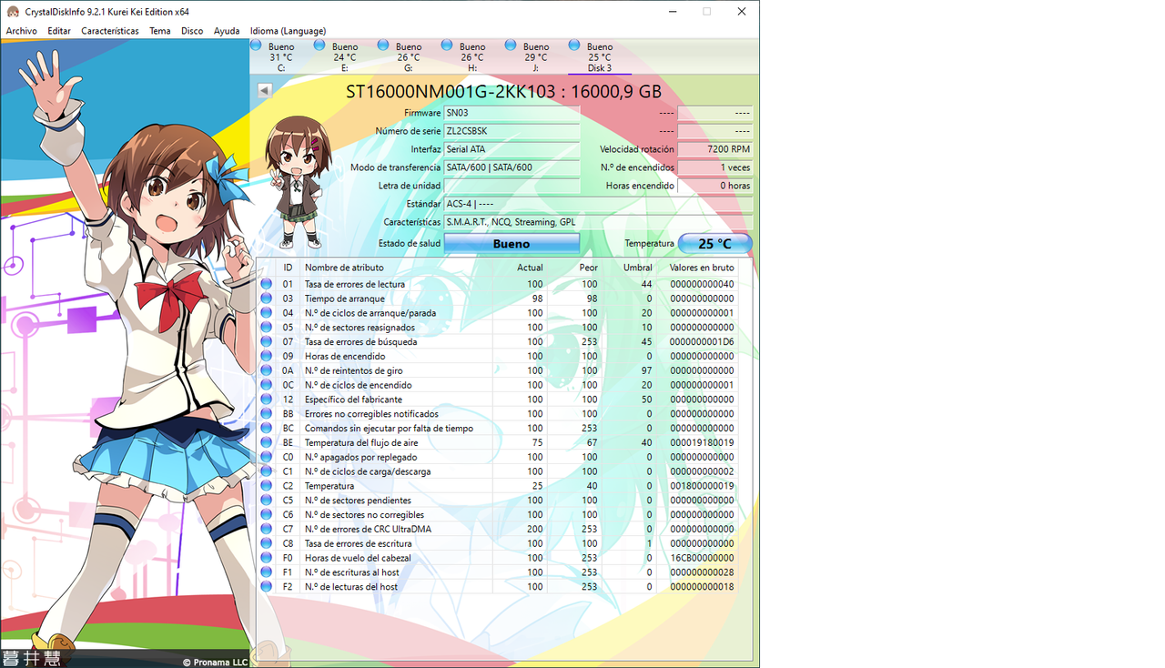Select the Disk 3 health status icon
This screenshot has height=668, width=1165.
coord(574,46)
